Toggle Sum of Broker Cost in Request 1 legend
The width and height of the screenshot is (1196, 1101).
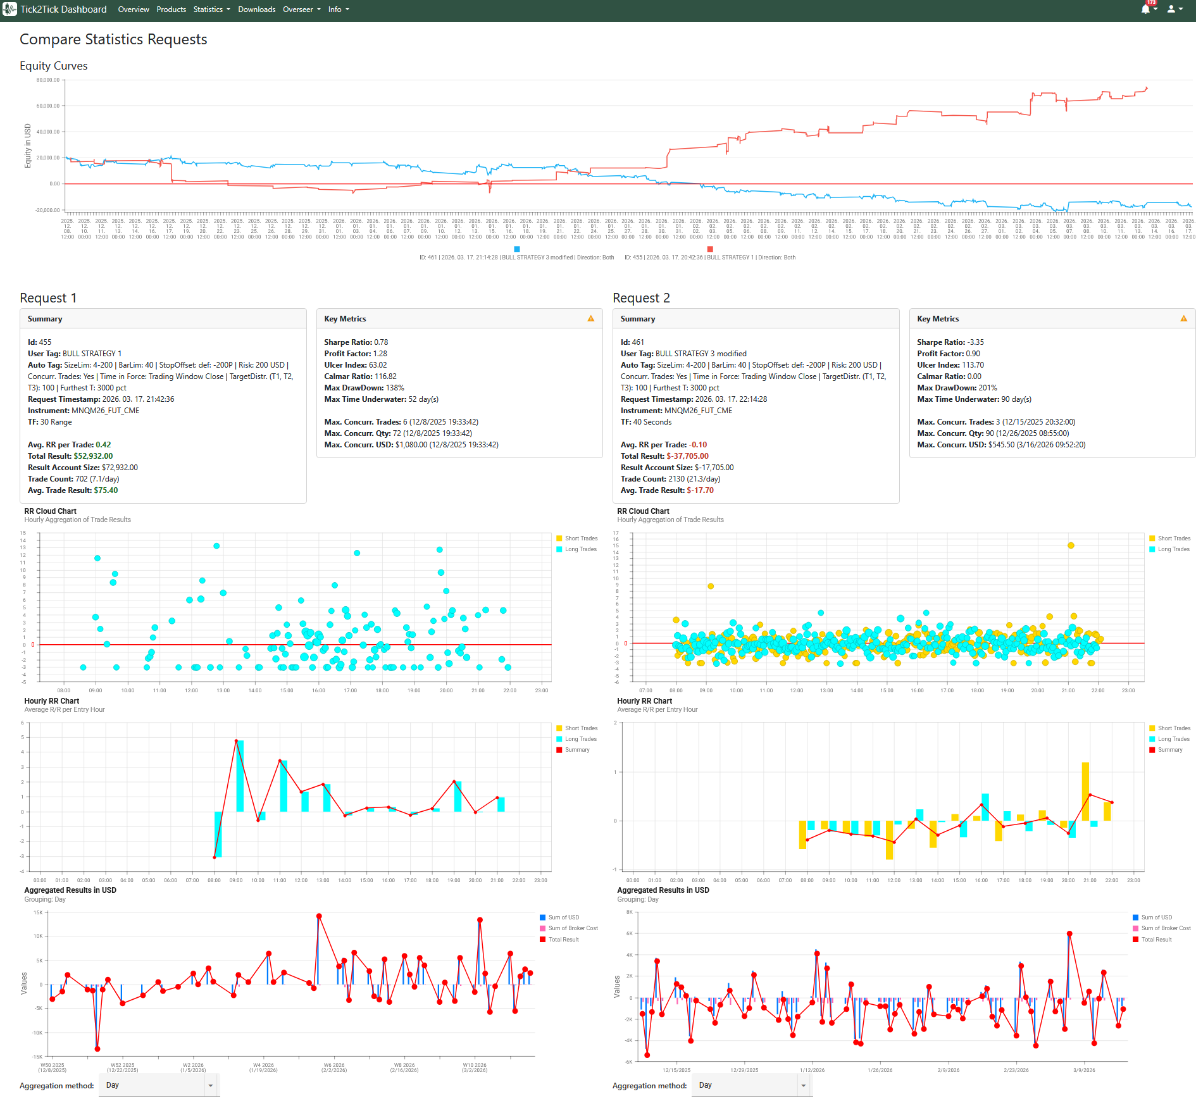click(543, 928)
